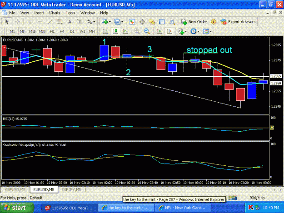Open the New Chart dropdown
The image size is (284, 213).
(106, 22)
